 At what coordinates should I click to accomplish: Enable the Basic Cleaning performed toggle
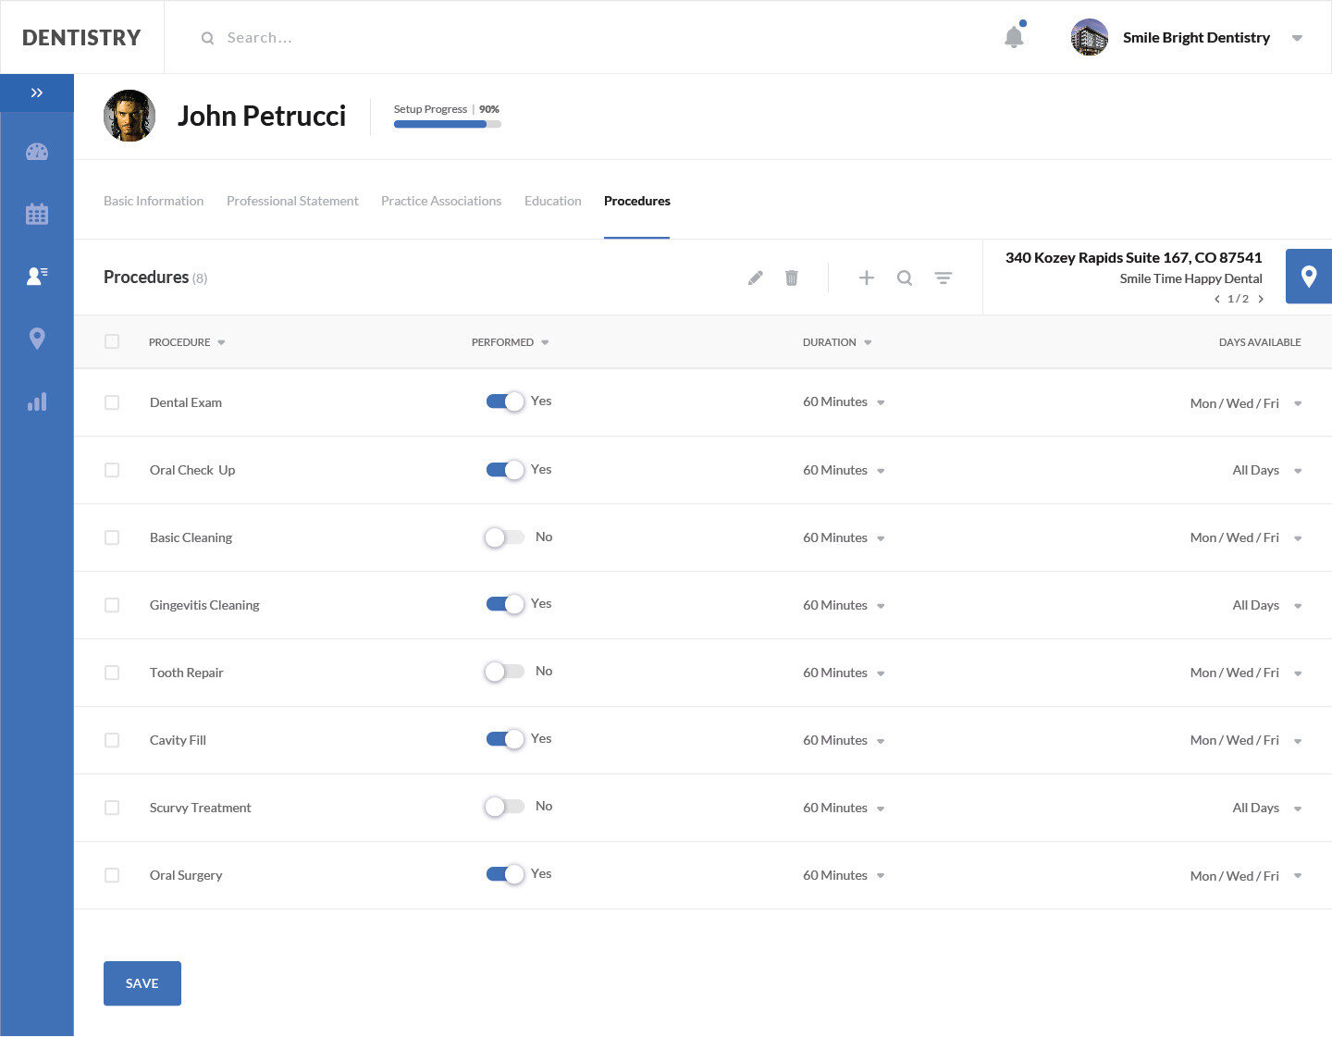(x=504, y=537)
